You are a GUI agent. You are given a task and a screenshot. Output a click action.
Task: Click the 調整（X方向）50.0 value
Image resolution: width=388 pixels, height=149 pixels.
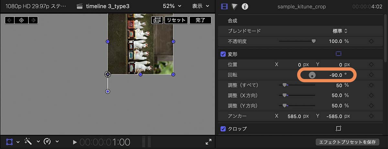(337, 96)
